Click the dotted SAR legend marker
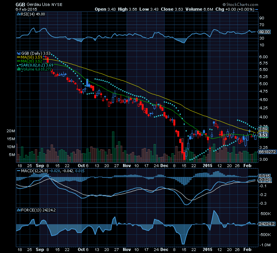 (x=19, y=65)
